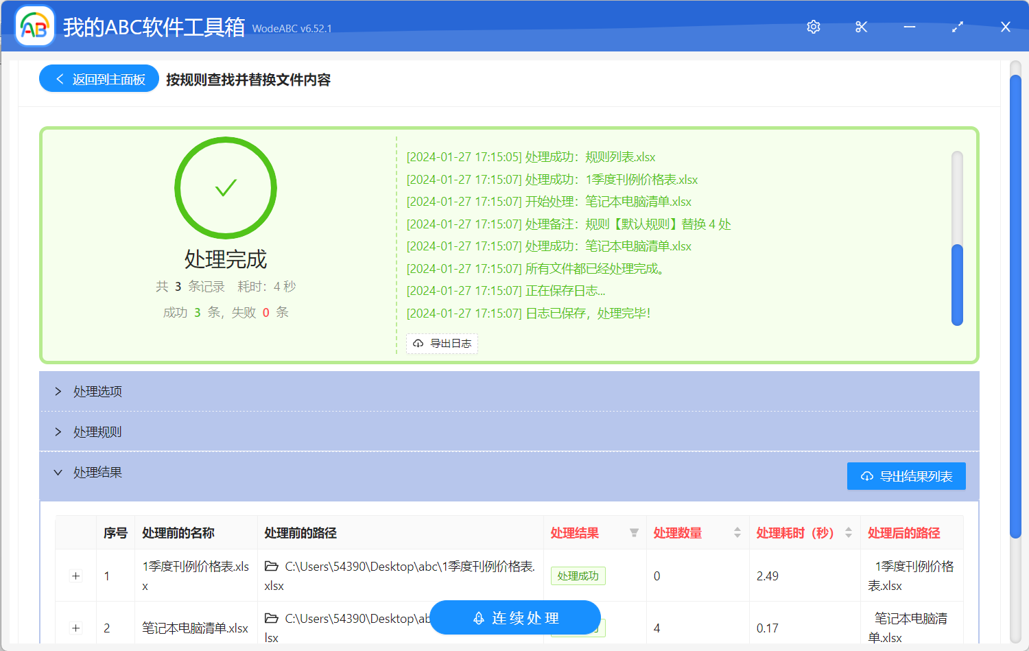This screenshot has height=651, width=1029.
Task: Expand row 1 using its plus button
Action: pos(75,576)
